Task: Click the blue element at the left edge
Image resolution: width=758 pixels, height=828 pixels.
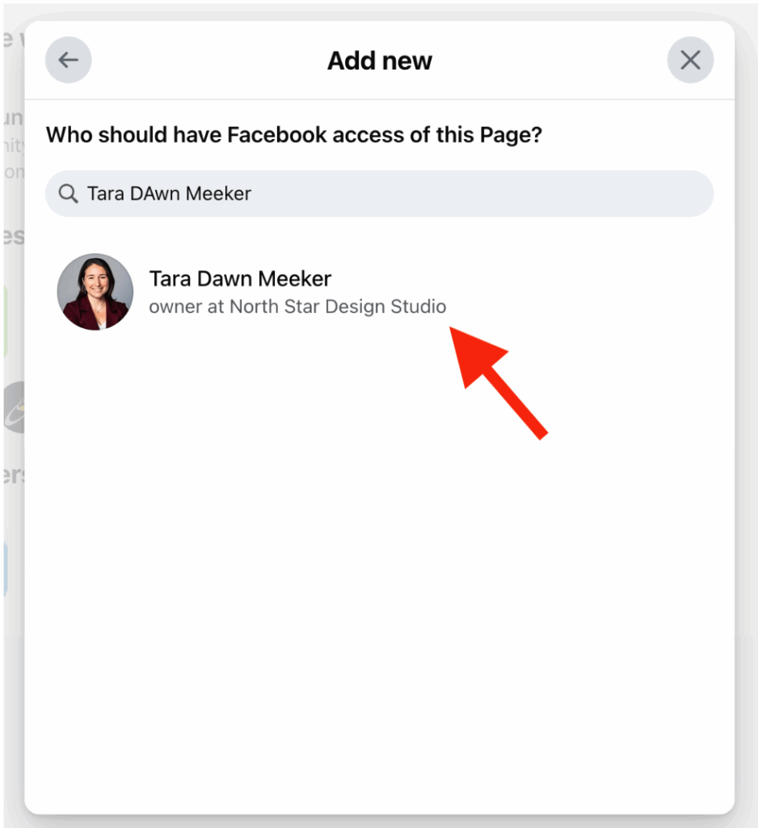Action: coord(6,569)
